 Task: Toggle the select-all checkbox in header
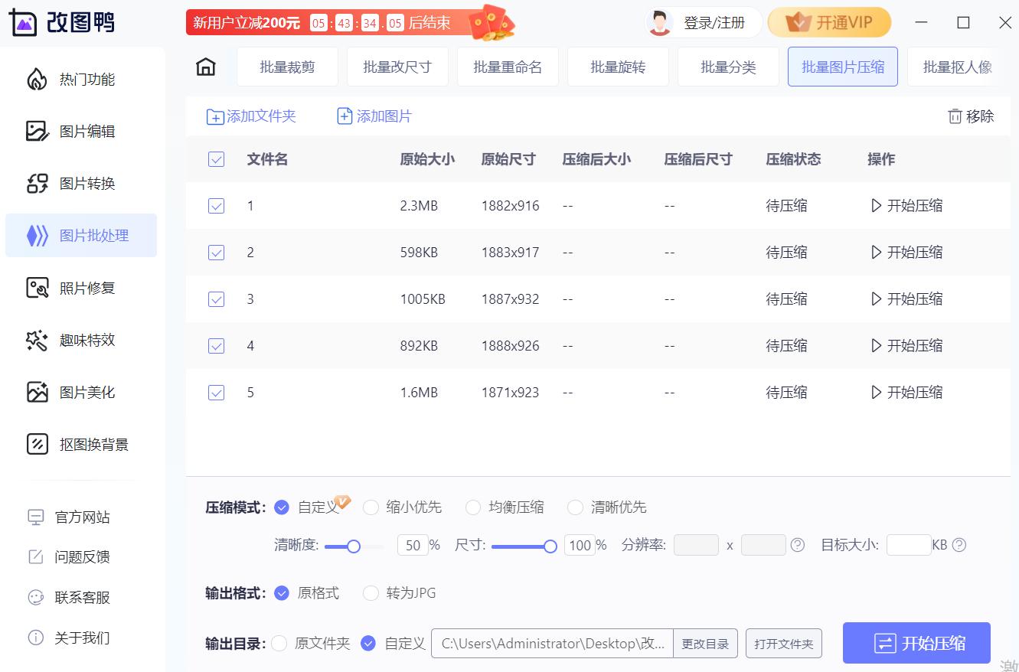(x=216, y=159)
